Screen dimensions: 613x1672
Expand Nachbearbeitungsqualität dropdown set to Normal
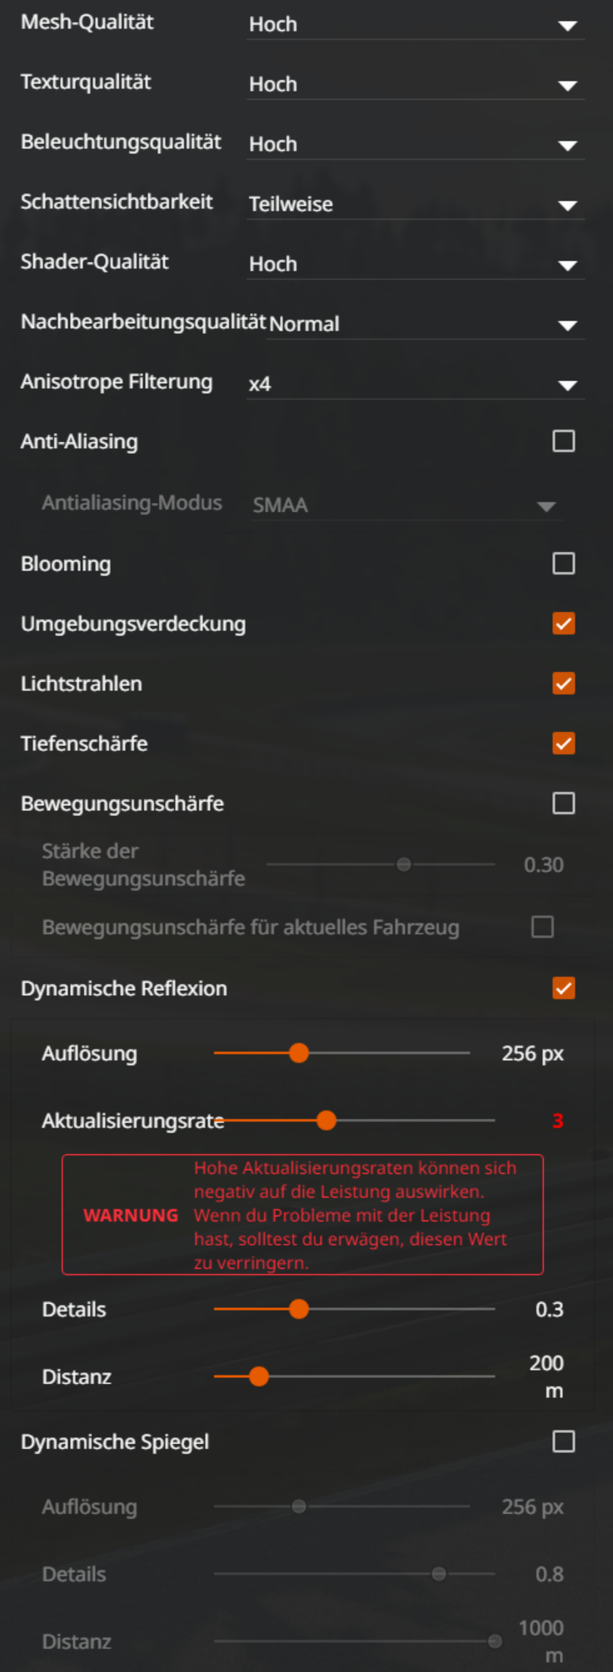click(x=425, y=325)
